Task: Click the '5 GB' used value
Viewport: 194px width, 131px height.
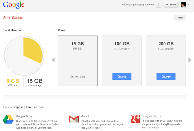Action: pos(13,81)
